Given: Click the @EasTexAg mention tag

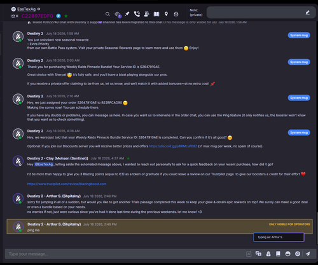Looking at the screenshot, I should (44, 165).
